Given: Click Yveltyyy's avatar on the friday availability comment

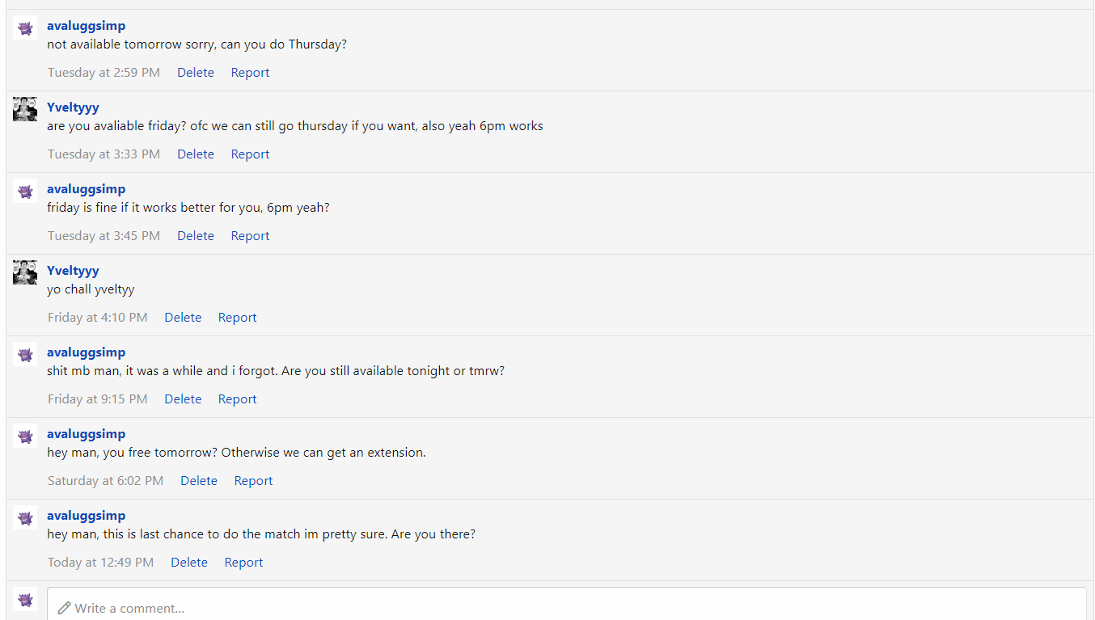Looking at the screenshot, I should point(25,109).
